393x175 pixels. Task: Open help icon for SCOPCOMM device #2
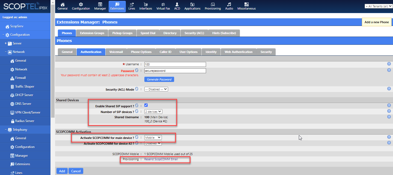pyautogui.click(x=389, y=143)
